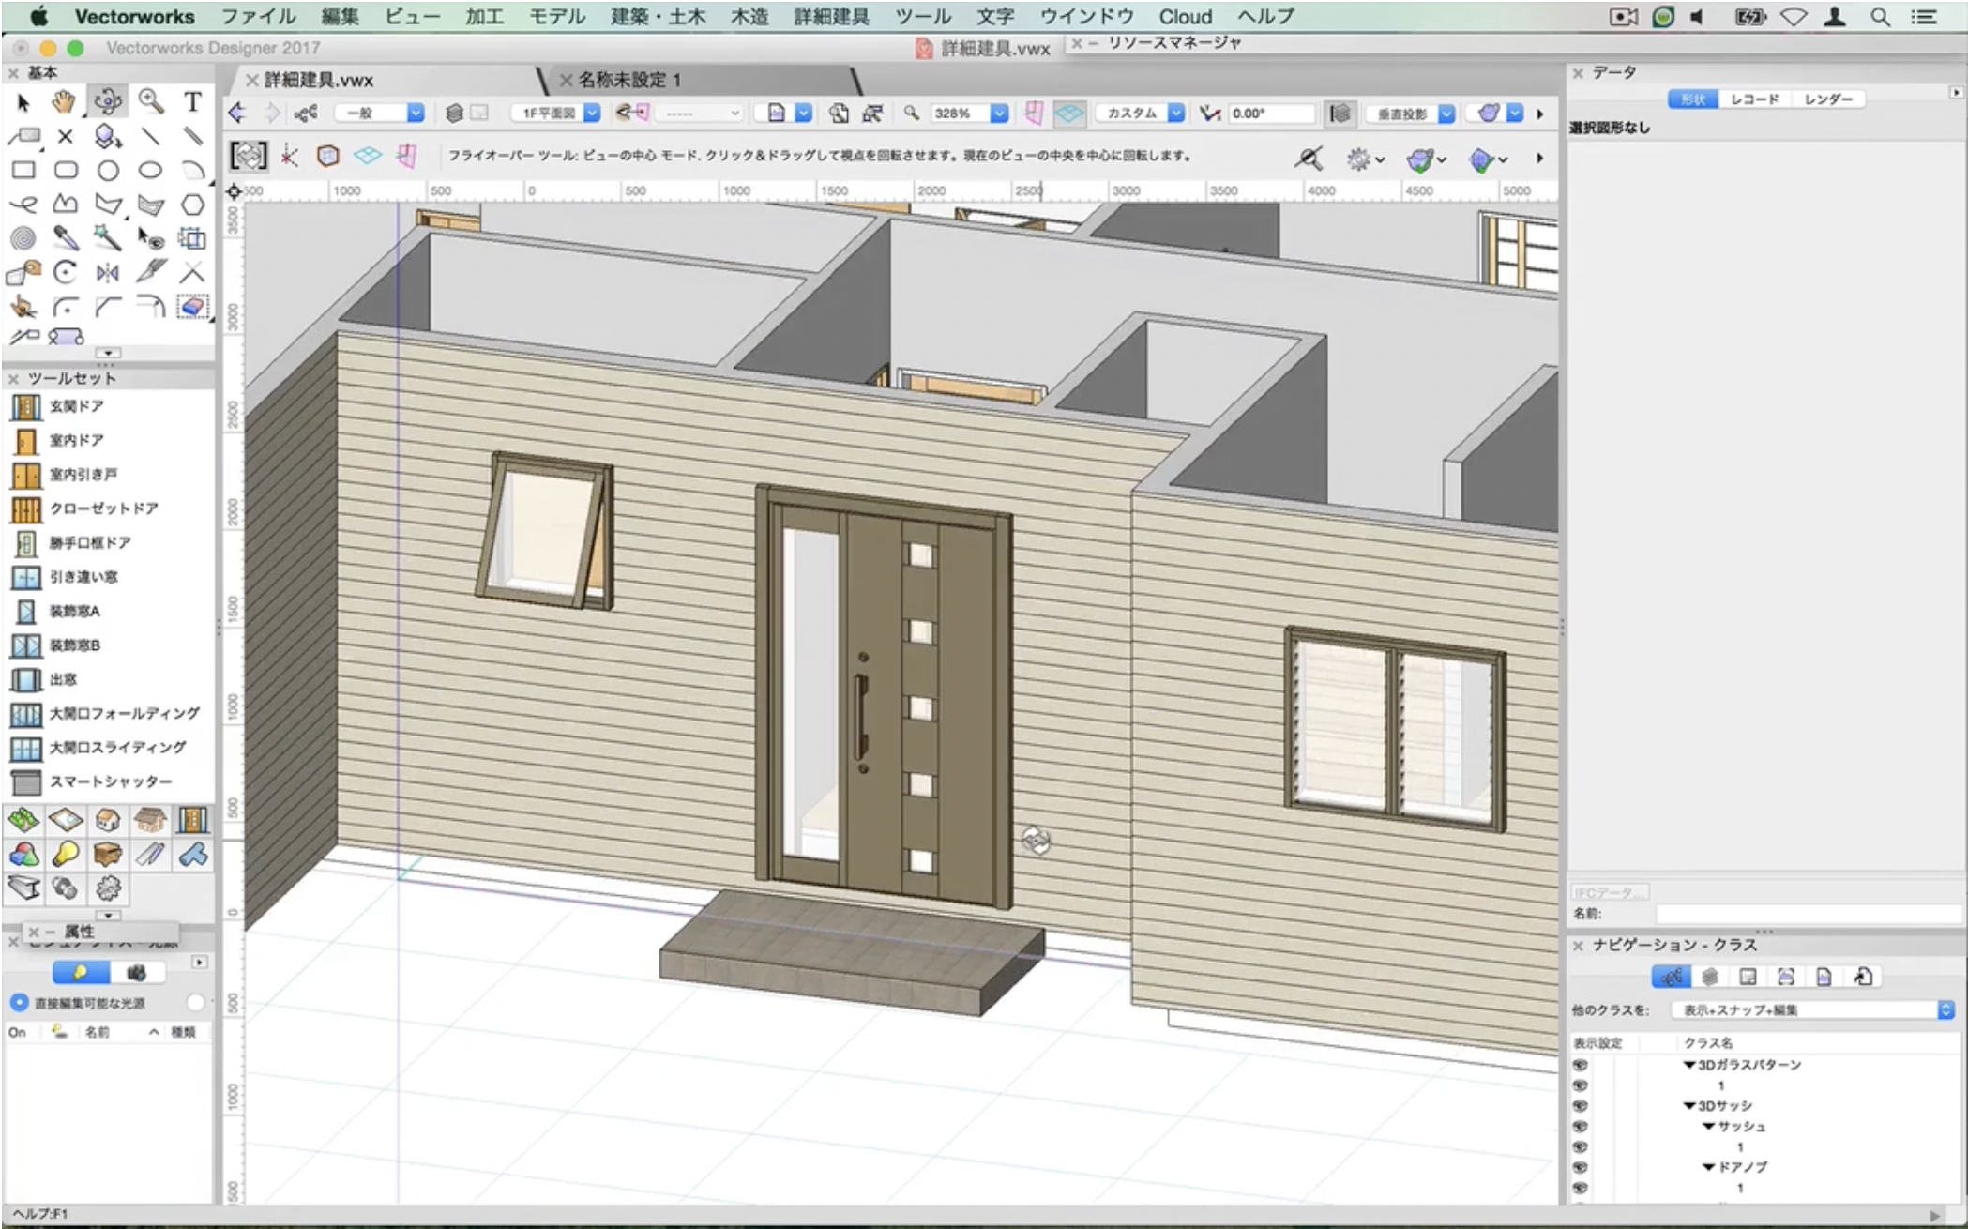The width and height of the screenshot is (1968, 1229).
Task: Toggle visibility of 3Dガラスパターン class
Action: pyautogui.click(x=1580, y=1065)
